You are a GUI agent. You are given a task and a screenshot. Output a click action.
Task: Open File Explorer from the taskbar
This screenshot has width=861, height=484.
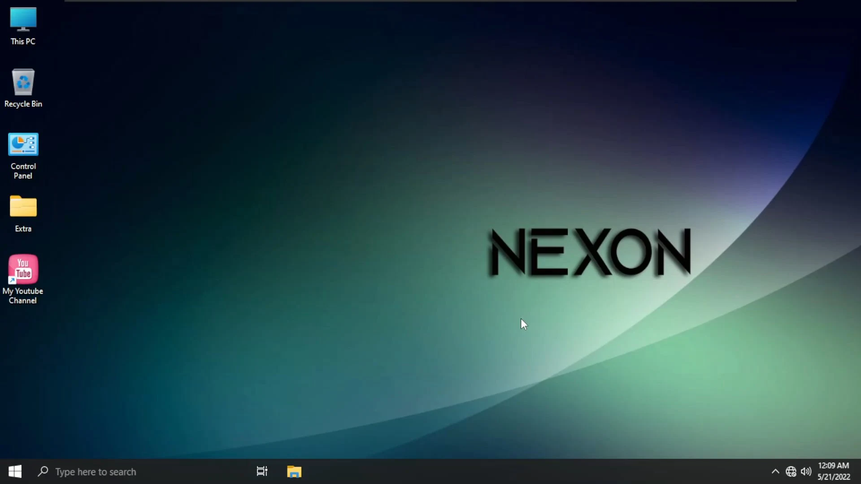294,471
